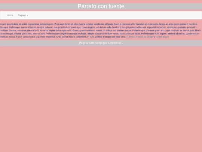Click the Párrafo con fuente heading
This screenshot has width=202, height=152.
click(101, 6)
